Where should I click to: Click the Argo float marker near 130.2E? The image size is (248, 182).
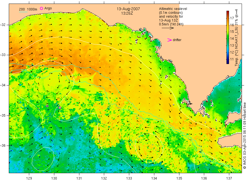point(60,108)
